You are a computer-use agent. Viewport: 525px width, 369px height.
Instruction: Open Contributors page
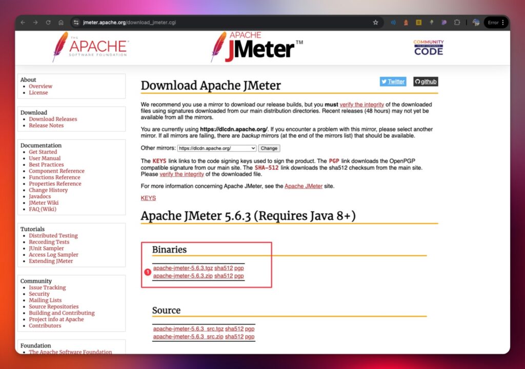tap(45, 325)
